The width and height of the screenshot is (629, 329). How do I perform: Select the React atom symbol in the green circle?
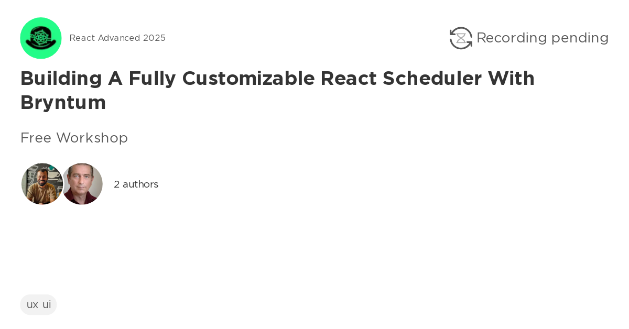[x=41, y=38]
